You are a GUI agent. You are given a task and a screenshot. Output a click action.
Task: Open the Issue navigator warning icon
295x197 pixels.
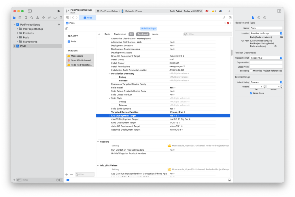pyautogui.click(x=37, y=18)
